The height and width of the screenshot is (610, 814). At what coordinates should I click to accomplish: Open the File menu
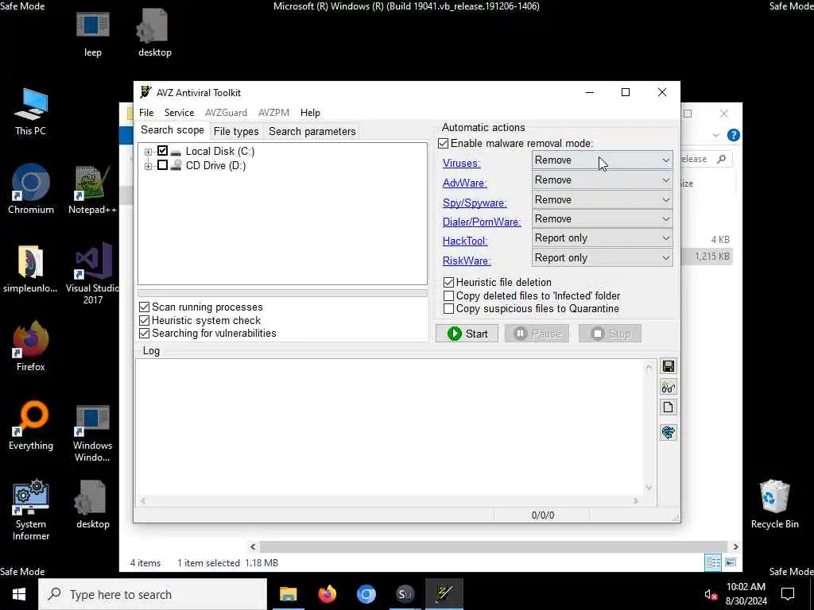146,113
